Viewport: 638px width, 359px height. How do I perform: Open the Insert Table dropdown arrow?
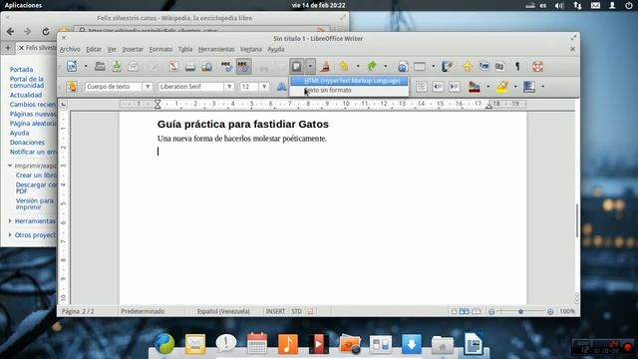433,67
